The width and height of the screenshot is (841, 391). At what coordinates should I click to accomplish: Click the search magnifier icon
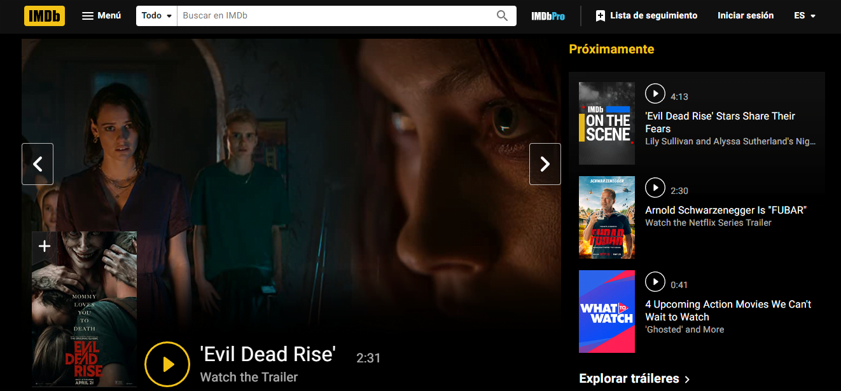pyautogui.click(x=502, y=15)
